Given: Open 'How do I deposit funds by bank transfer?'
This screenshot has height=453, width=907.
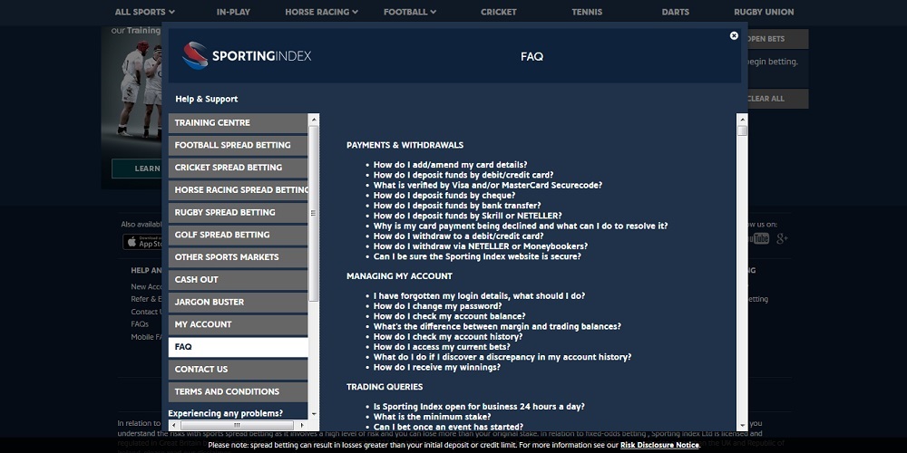Looking at the screenshot, I should point(457,206).
